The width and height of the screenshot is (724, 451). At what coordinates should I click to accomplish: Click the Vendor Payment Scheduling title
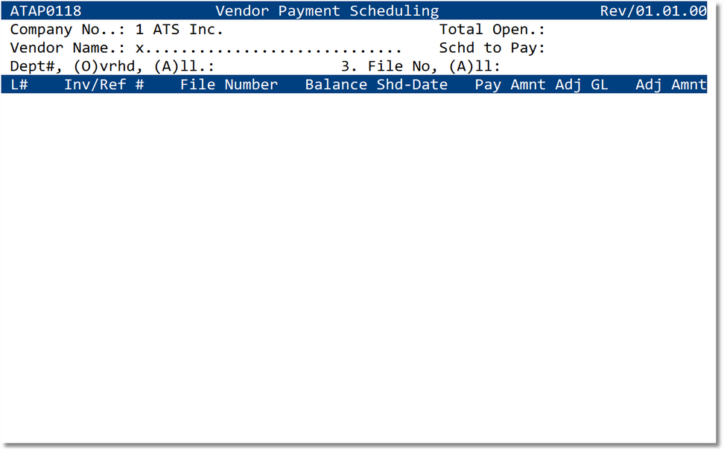(x=326, y=10)
